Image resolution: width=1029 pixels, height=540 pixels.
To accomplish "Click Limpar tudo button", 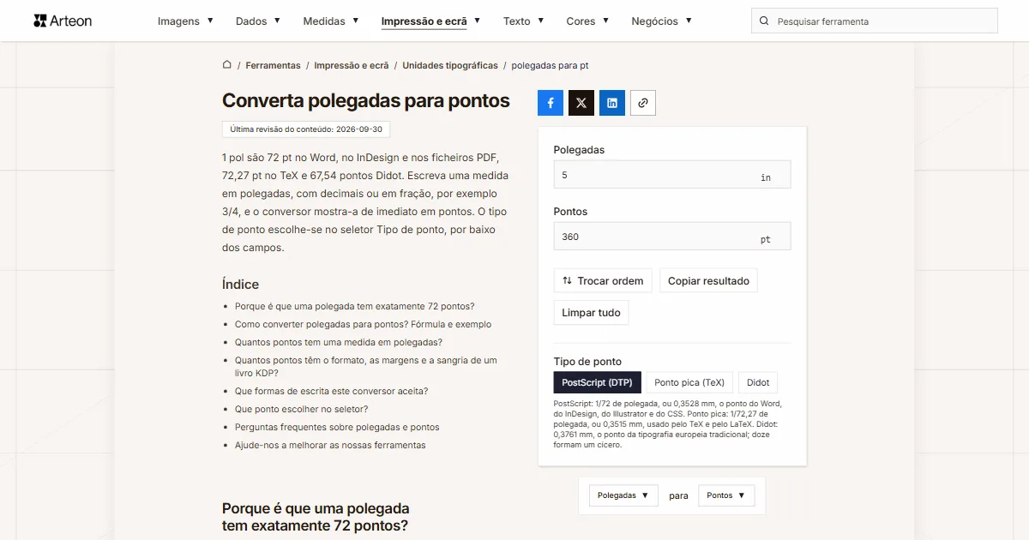I will click(x=592, y=313).
